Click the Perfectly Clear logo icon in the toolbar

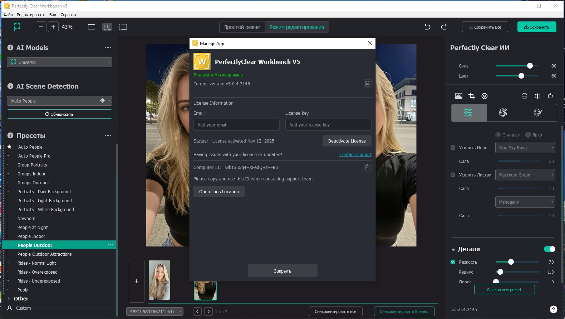click(17, 27)
